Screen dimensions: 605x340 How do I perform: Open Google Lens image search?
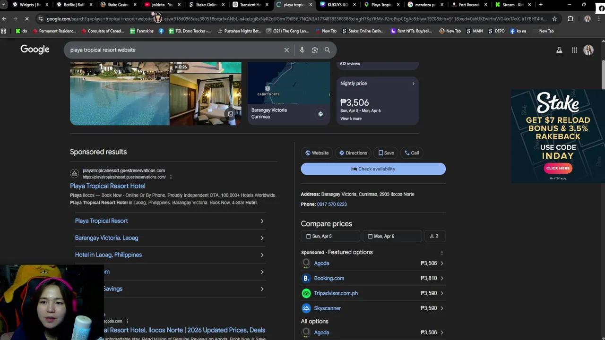tap(315, 50)
